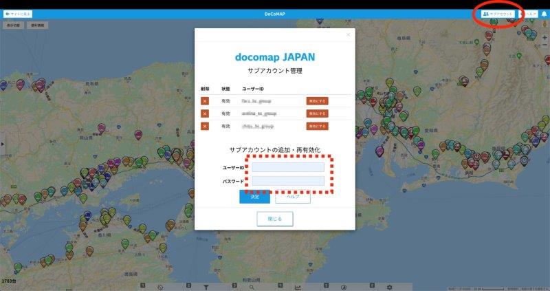Focus the ユーザーID input field
550x291 pixels.
point(288,167)
